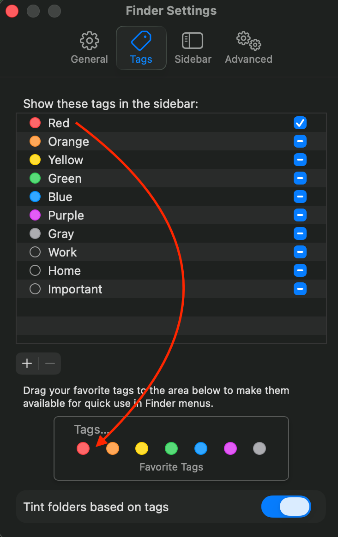Disable Tint folders based on tags switch

point(286,507)
